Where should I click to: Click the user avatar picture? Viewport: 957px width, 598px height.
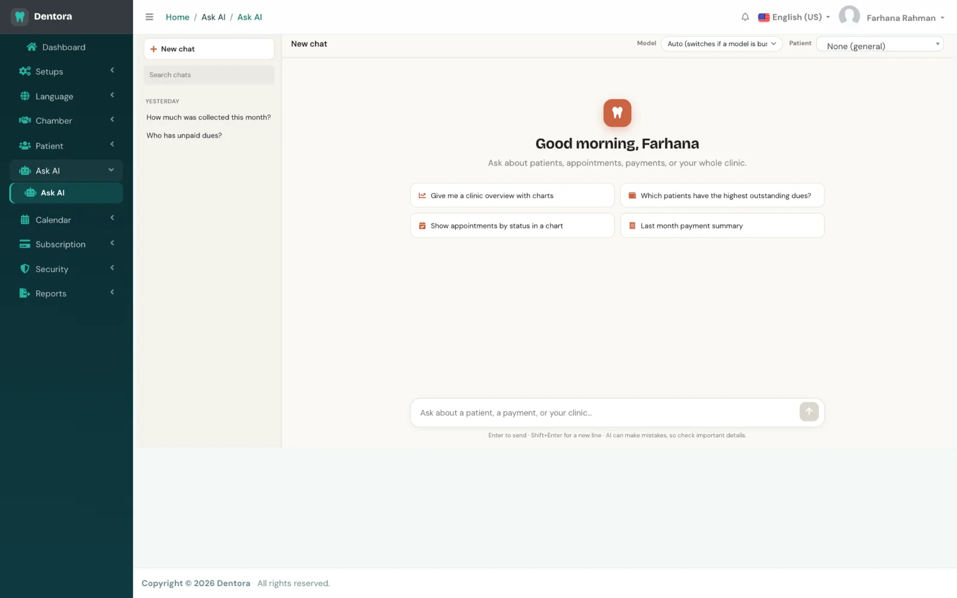(849, 16)
